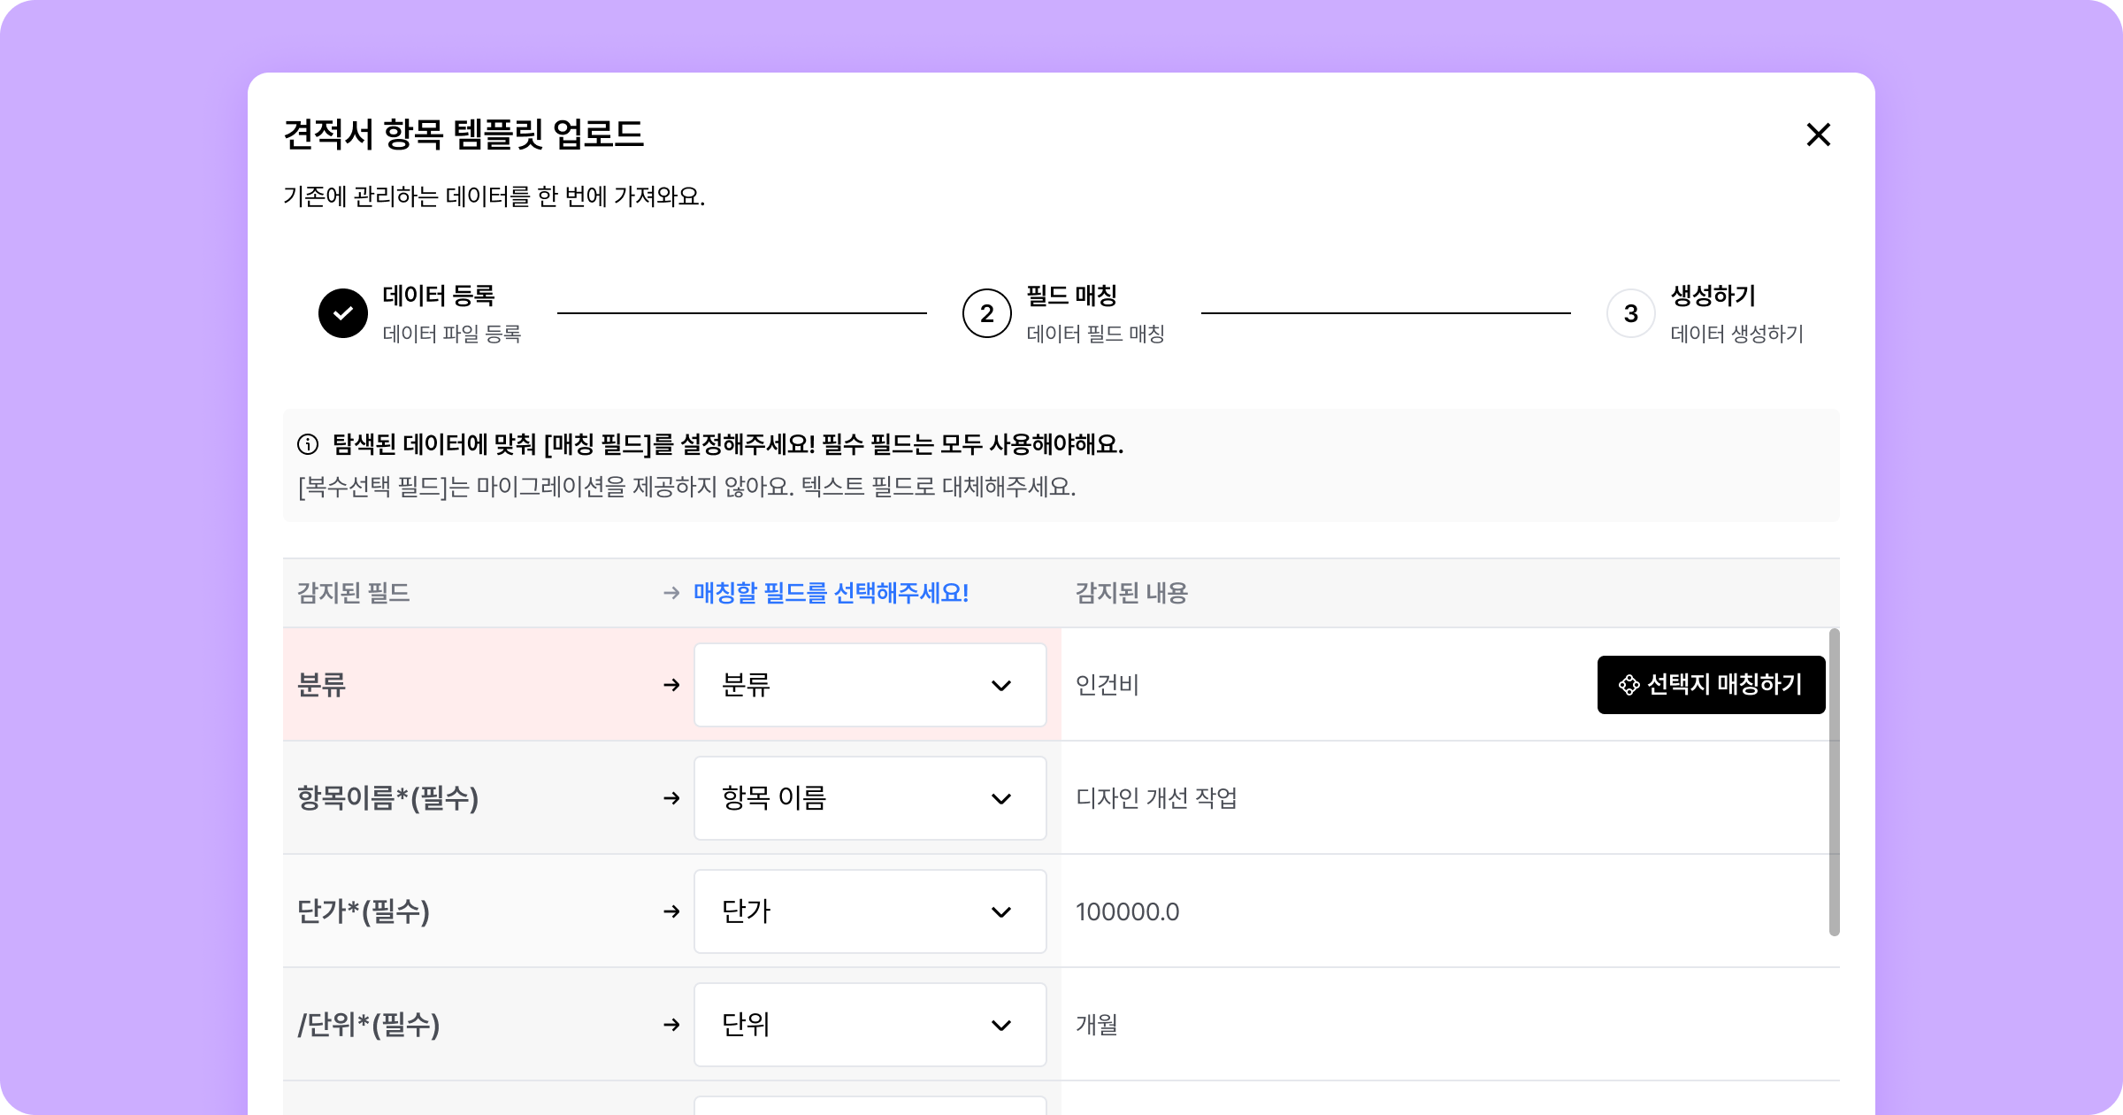The height and width of the screenshot is (1115, 2123).
Task: Expand the 단위 field dropdown chevron
Action: [x=1000, y=1025]
